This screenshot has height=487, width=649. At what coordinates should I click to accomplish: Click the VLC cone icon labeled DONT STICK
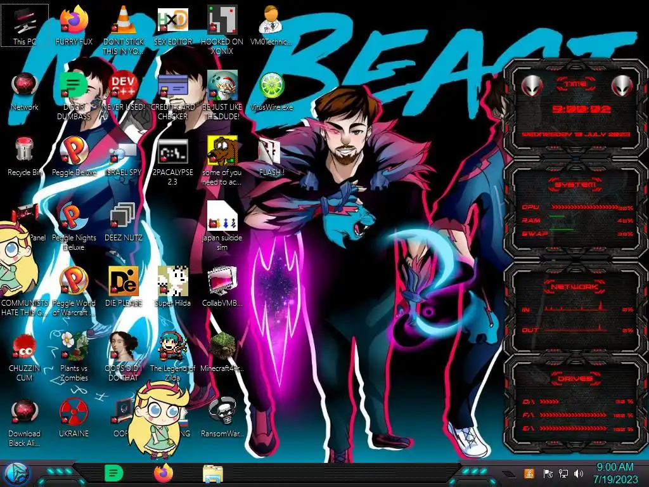pyautogui.click(x=124, y=30)
